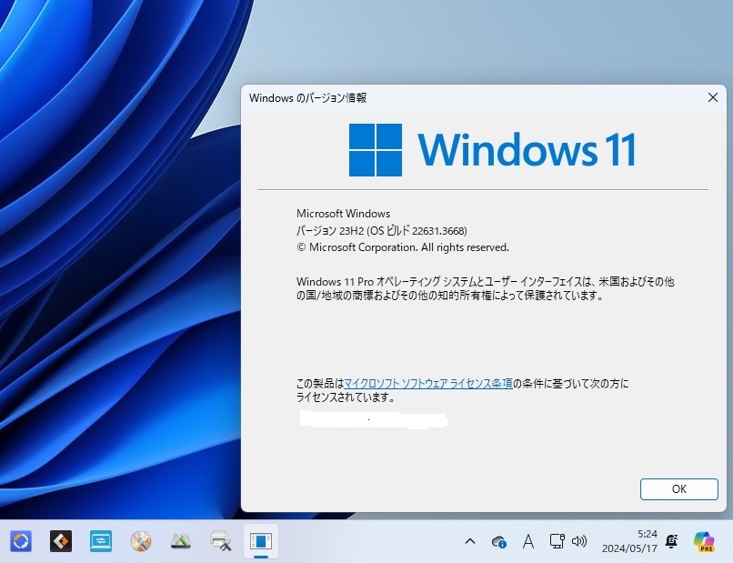Close the Windows version info dialog

pos(713,97)
